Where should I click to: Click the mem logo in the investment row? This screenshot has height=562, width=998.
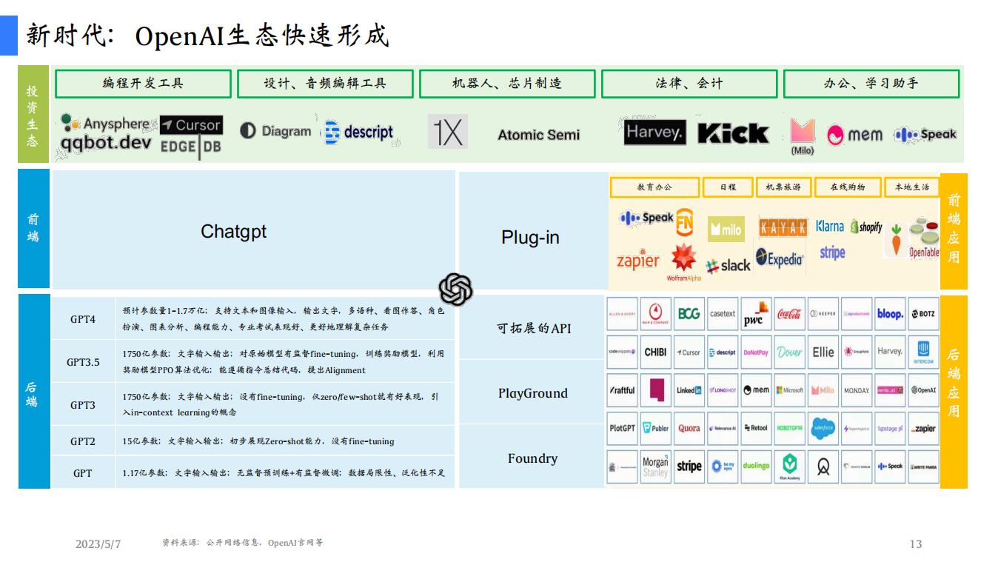[x=855, y=135]
